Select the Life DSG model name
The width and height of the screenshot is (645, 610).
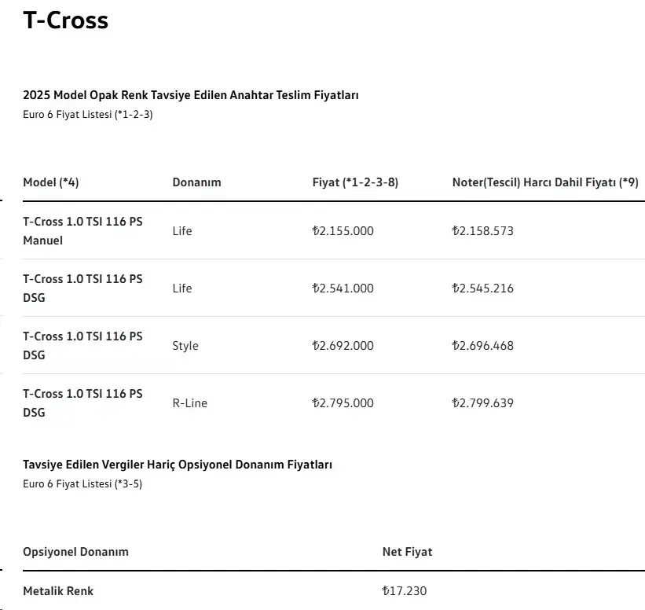[x=82, y=288]
